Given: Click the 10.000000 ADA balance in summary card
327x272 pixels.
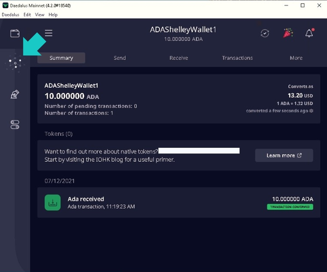Looking at the screenshot, I should (x=72, y=96).
